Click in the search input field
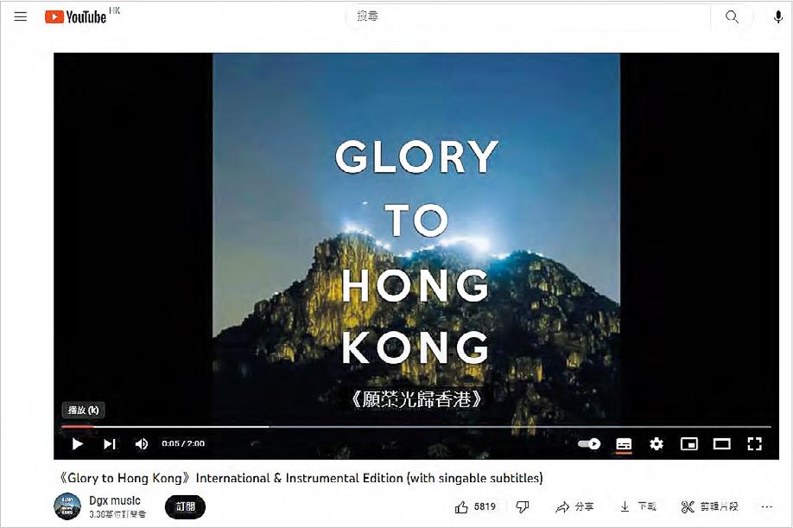793x528 pixels. (x=528, y=16)
